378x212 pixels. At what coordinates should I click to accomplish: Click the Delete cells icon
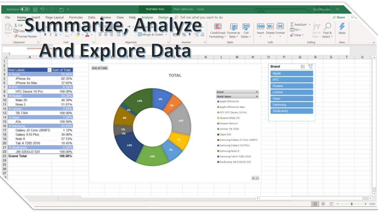(x=270, y=26)
